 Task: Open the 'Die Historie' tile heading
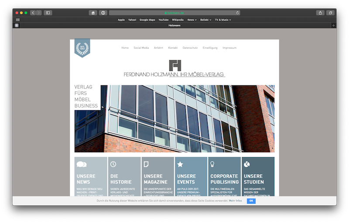click(x=121, y=179)
